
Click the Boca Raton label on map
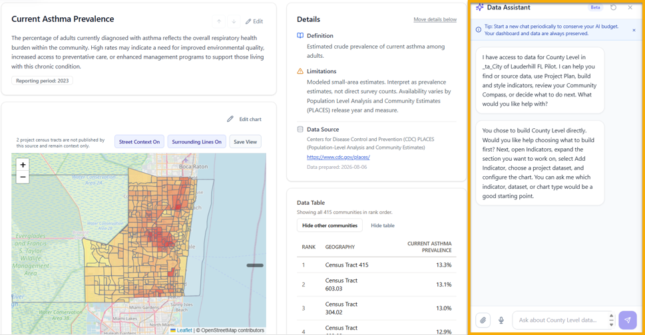click(x=193, y=167)
